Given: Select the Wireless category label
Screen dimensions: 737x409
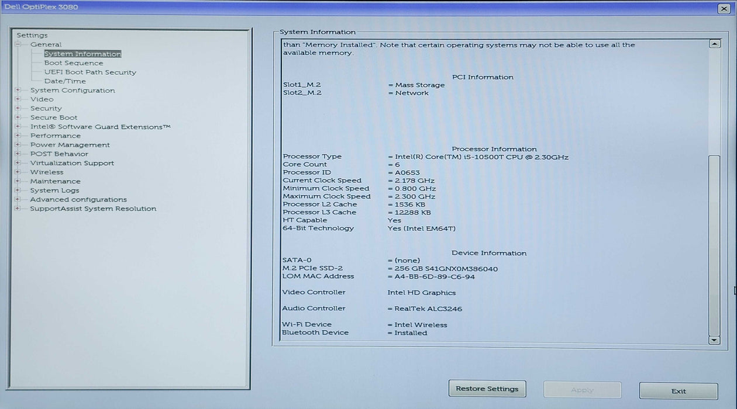Looking at the screenshot, I should 47,172.
